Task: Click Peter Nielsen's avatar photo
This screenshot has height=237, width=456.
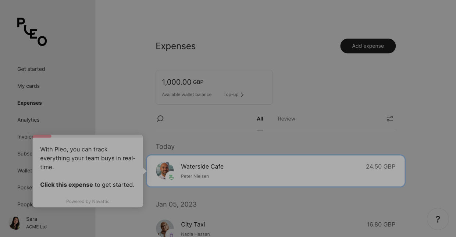Action: pos(164,170)
